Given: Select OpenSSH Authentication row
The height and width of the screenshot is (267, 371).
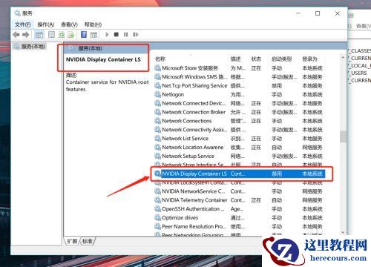Looking at the screenshot, I should click(239, 209).
